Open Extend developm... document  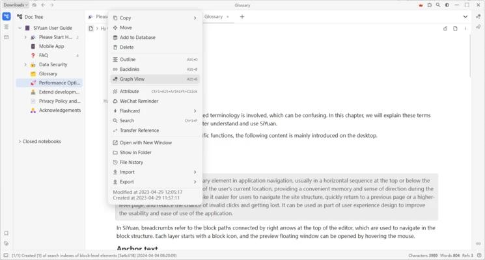tap(59, 92)
